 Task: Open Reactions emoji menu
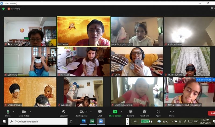pos(144,113)
